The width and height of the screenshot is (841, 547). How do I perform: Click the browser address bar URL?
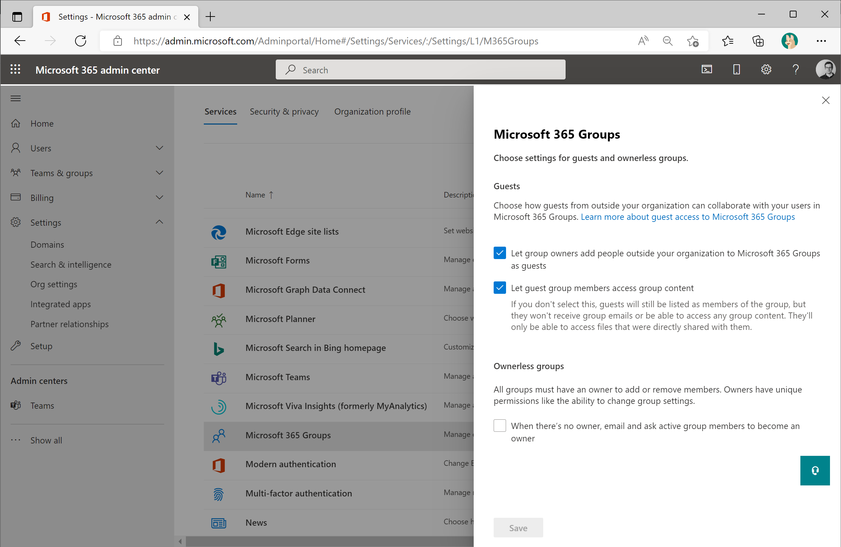click(x=336, y=41)
